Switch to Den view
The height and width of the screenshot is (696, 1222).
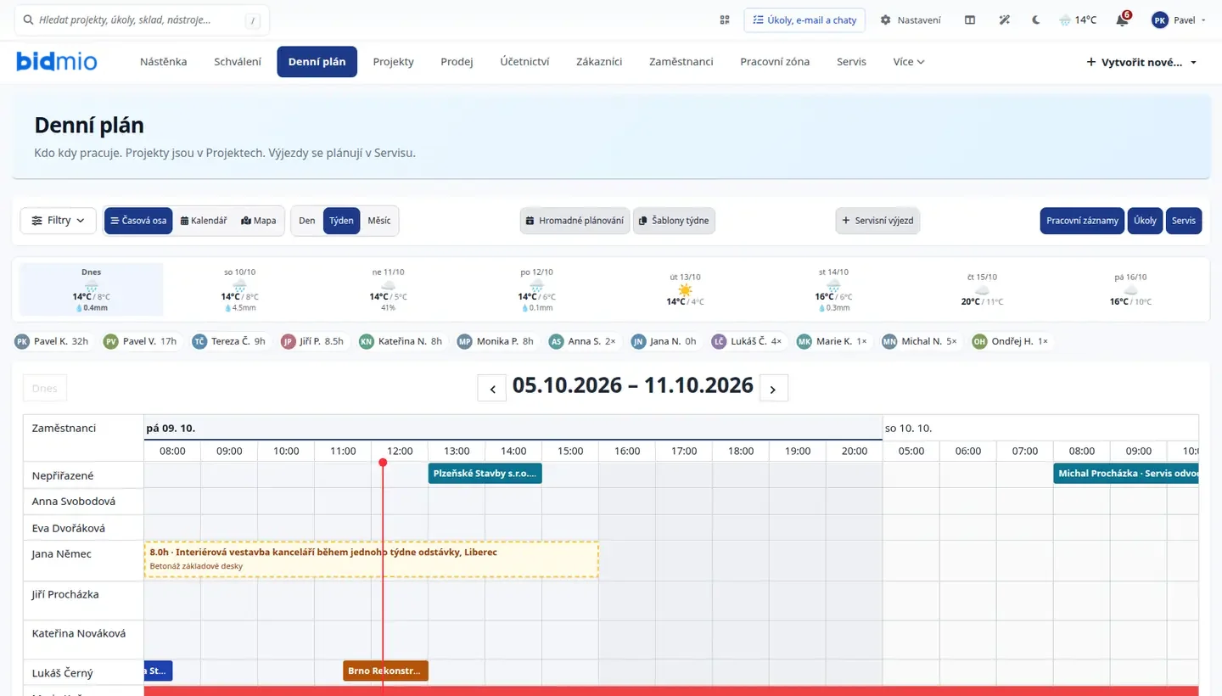coord(307,221)
